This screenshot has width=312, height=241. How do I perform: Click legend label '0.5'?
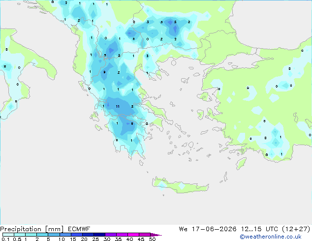(x=17, y=239)
